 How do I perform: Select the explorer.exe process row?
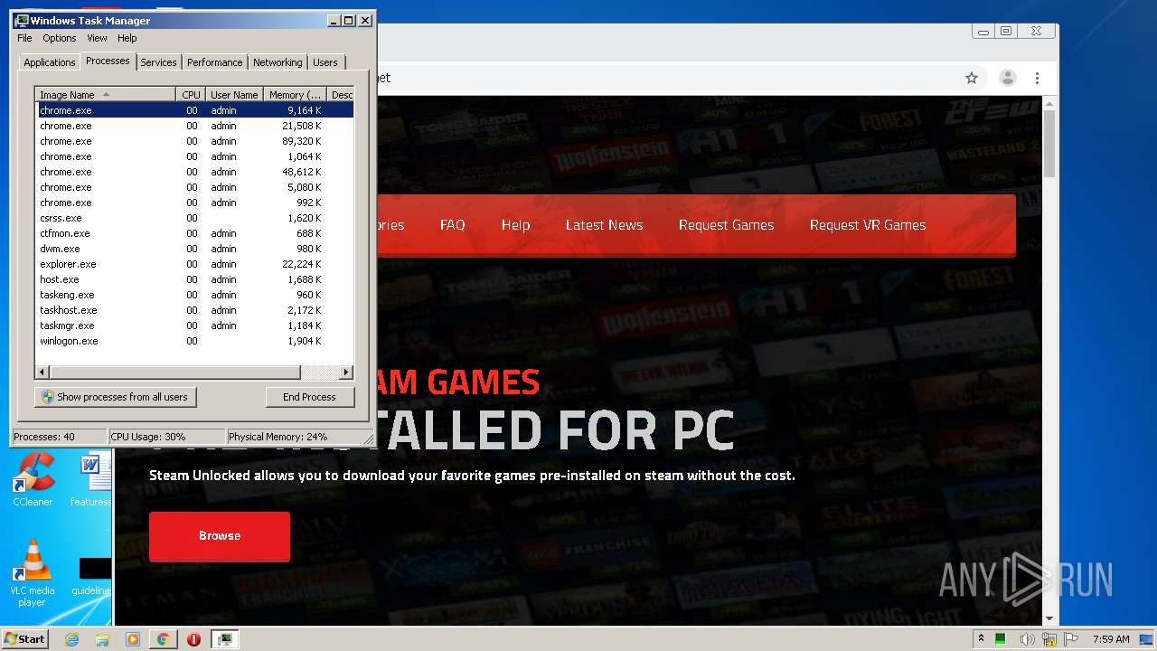194,264
